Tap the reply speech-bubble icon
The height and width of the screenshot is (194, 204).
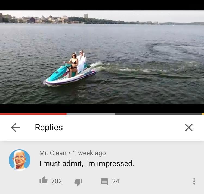104,182
